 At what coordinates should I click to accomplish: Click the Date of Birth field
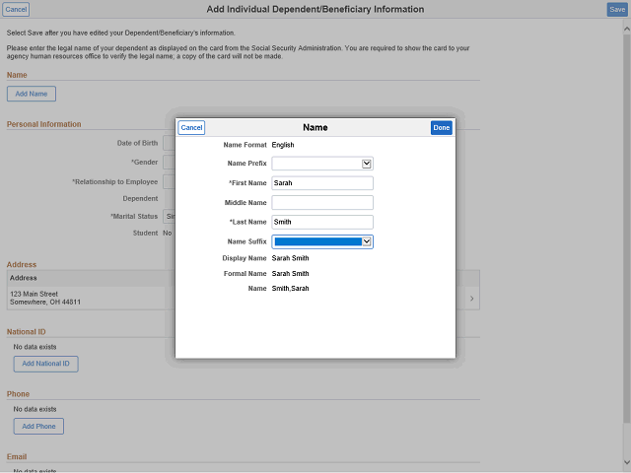169,144
